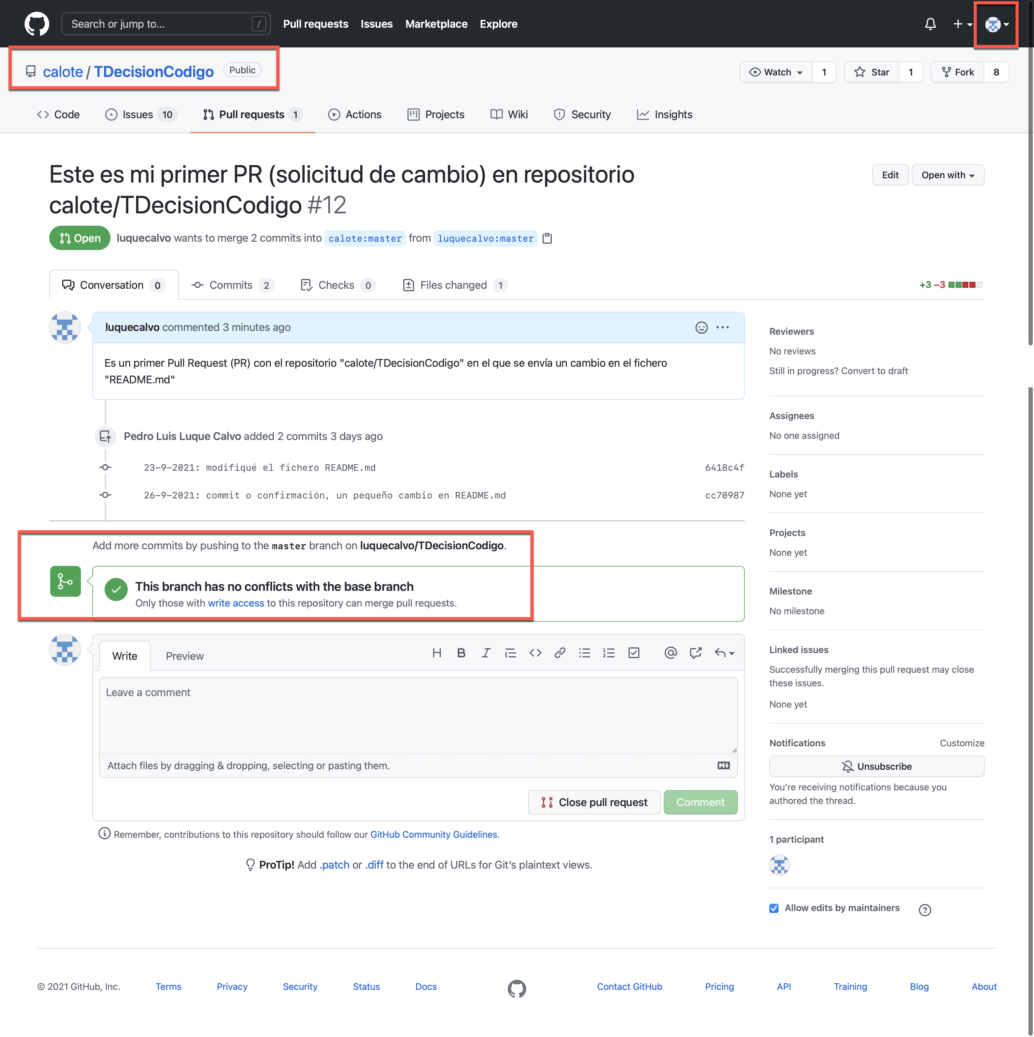Apply bold formatting icon
1034x1037 pixels.
461,653
